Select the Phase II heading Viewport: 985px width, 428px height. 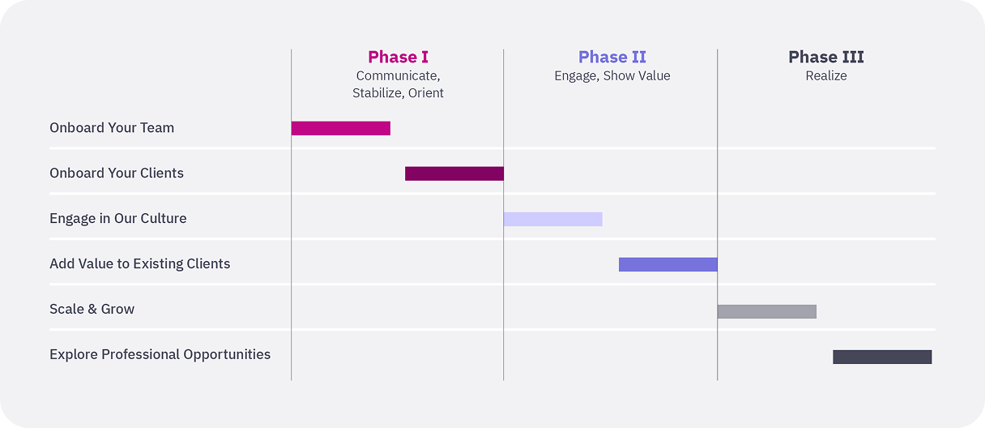(x=612, y=57)
